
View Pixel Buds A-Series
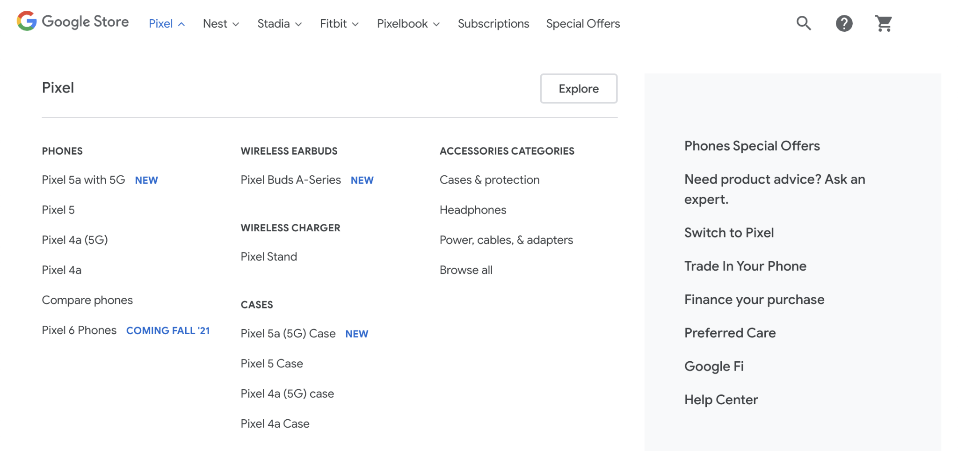click(290, 179)
